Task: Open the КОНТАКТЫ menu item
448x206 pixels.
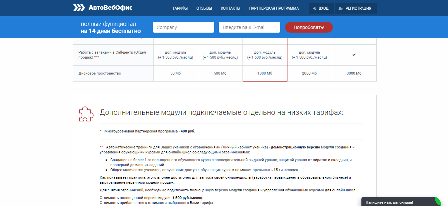Action: point(230,8)
